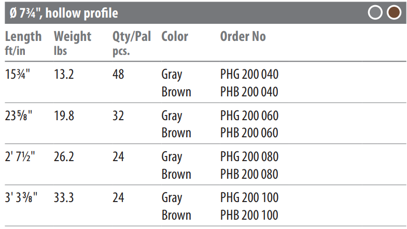This screenshot has width=407, height=229.
Task: Click the 2' 7½" length cell
Action: [20, 156]
